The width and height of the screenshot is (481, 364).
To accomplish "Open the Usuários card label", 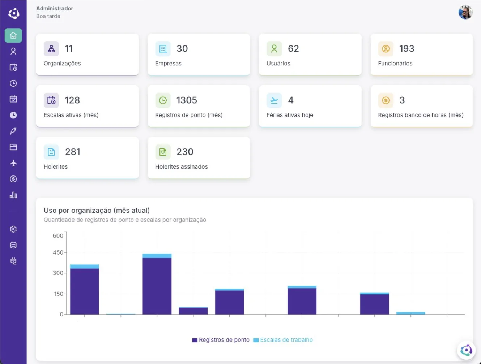I will pos(278,64).
